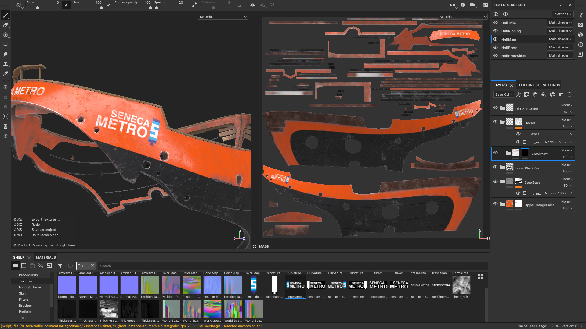The image size is (586, 329).
Task: Delete the selected layer with trash icon
Action: (x=570, y=94)
